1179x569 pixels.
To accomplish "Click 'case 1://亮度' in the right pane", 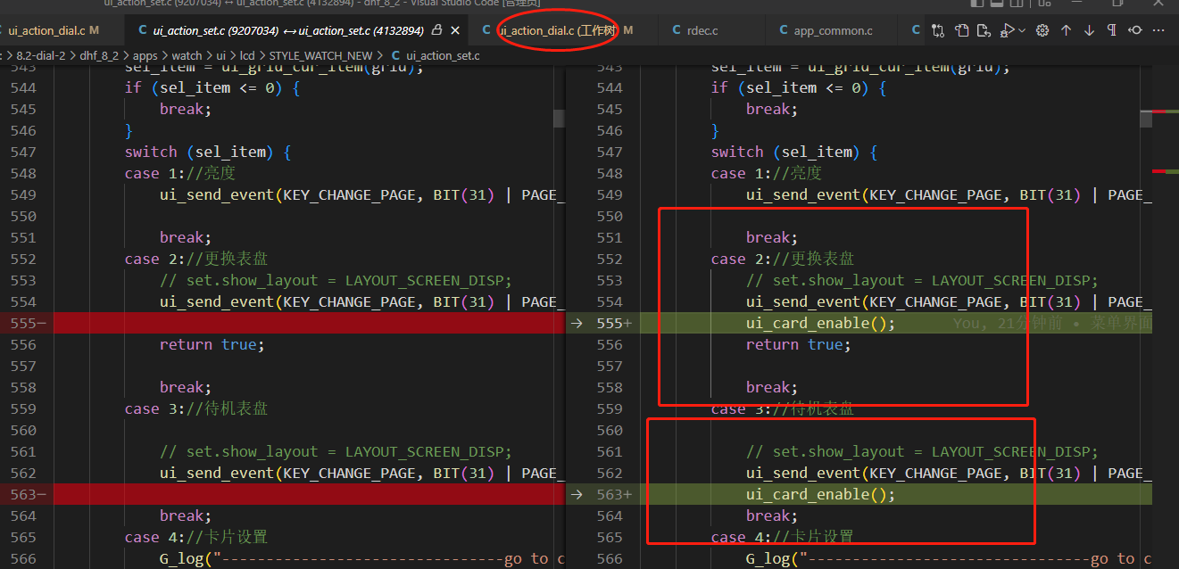I will pyautogui.click(x=767, y=173).
